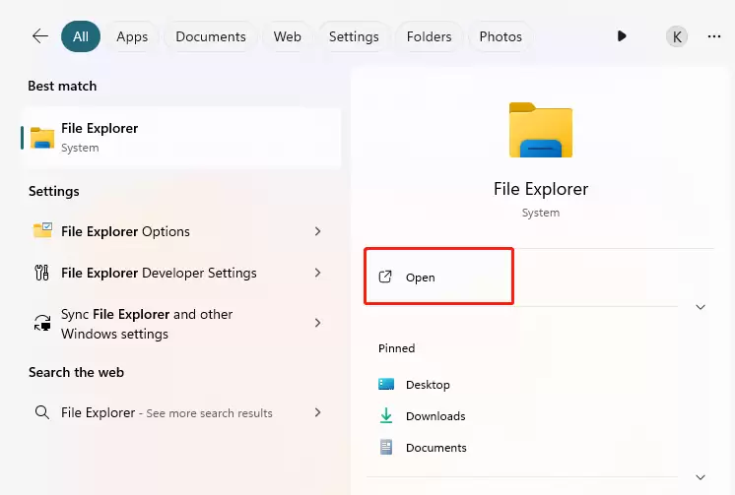Expand Sync File Explorer settings chevron
This screenshot has height=495, width=735.
[x=318, y=323]
